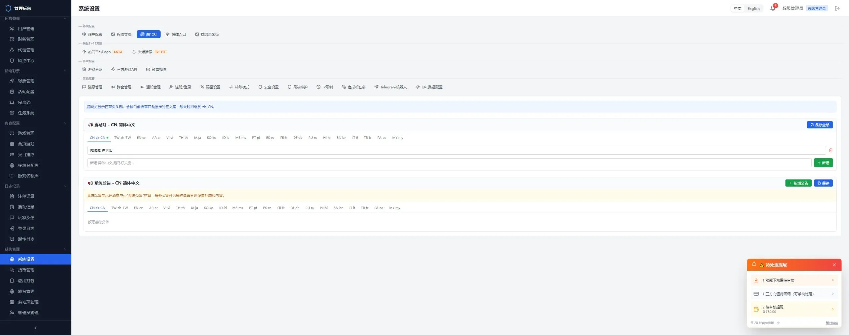
Task: Collapse the sidebar with the bottom chevron
Action: tap(36, 328)
